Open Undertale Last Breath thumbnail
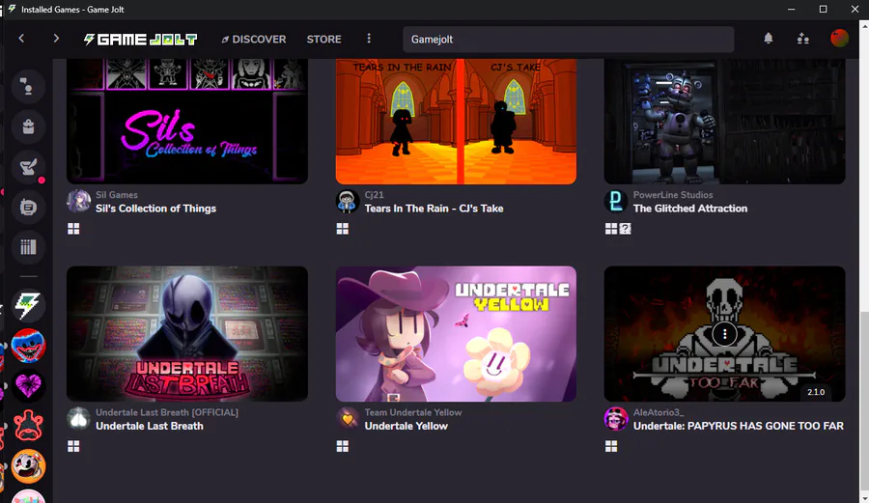This screenshot has height=503, width=869. (x=186, y=333)
